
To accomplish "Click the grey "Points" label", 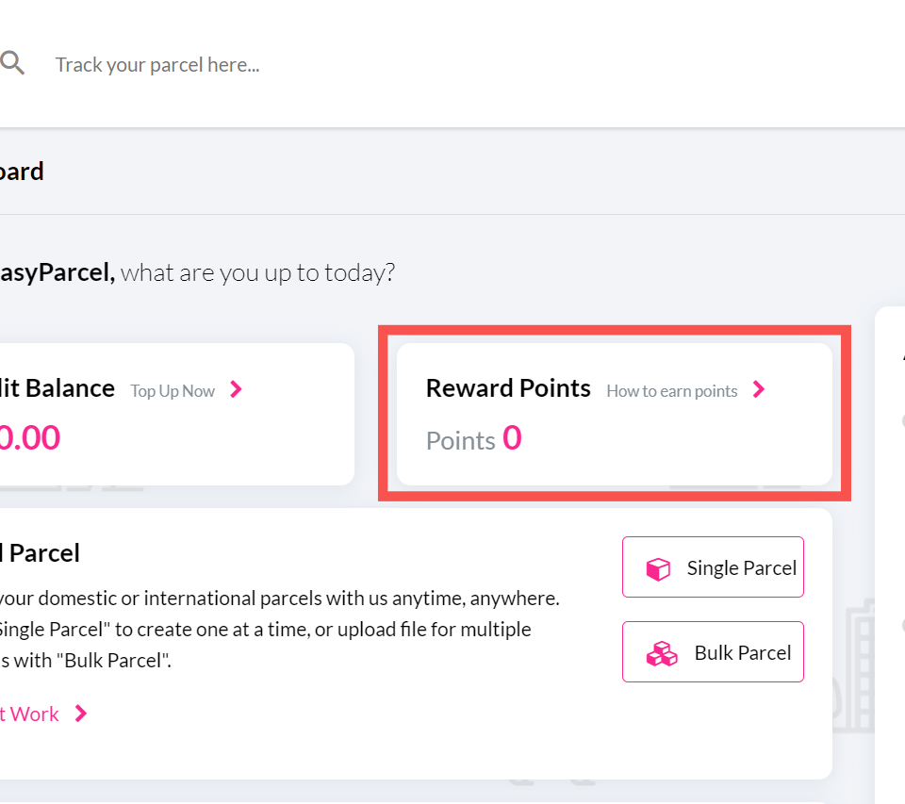I will [x=460, y=441].
